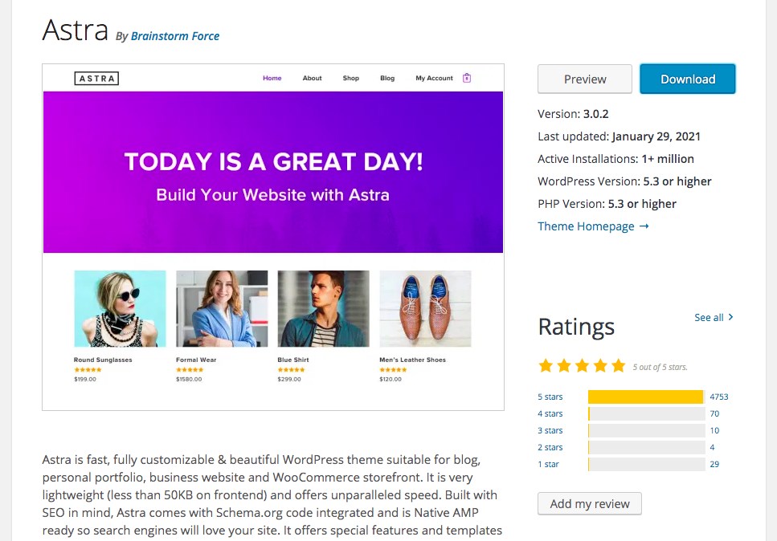Filter reviews by 2 stars link
The image size is (777, 541).
coord(550,447)
